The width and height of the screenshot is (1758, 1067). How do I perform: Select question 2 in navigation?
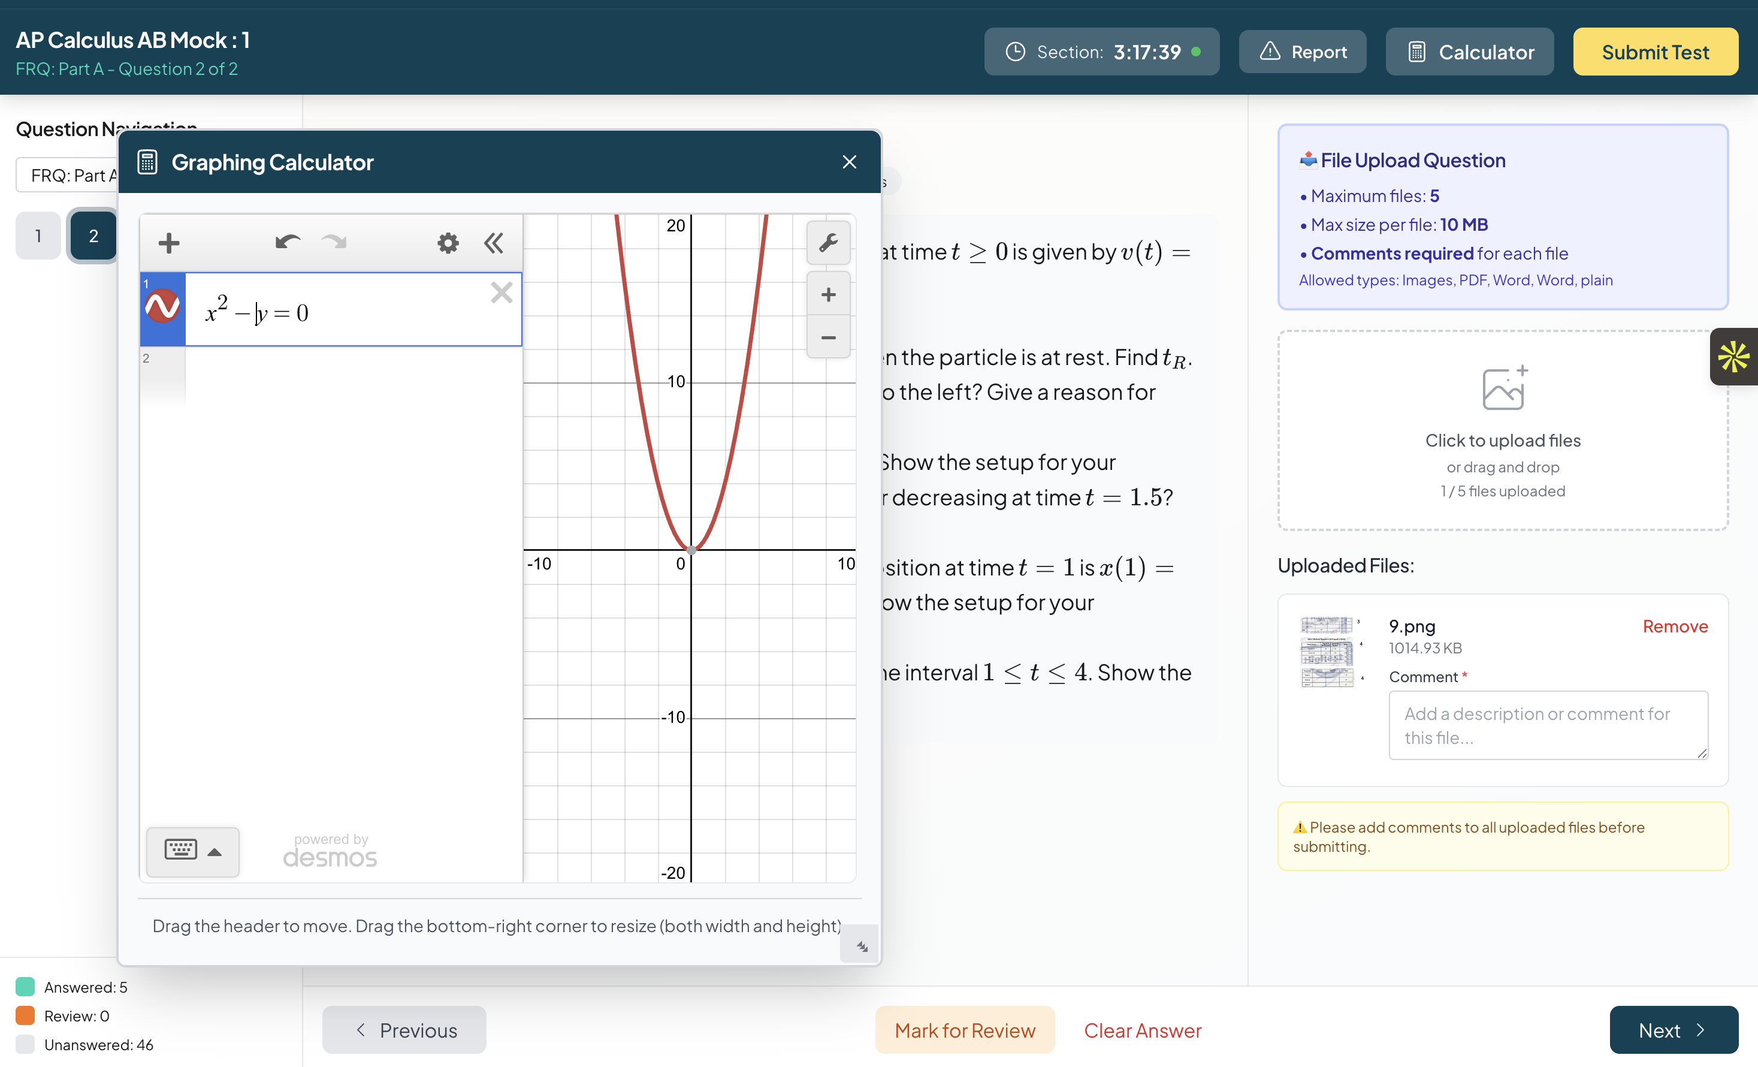[93, 236]
